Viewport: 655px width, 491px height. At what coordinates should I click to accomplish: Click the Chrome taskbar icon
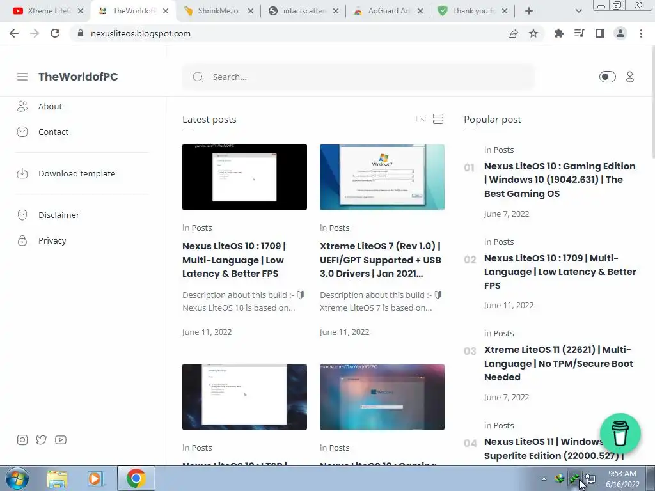pos(136,478)
